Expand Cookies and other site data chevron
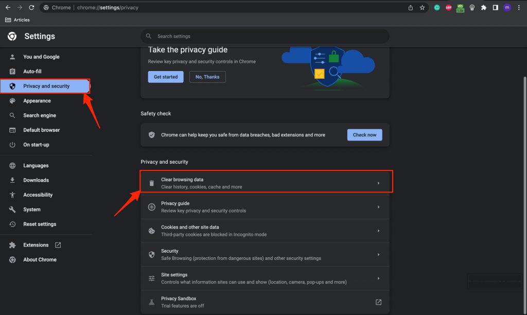This screenshot has height=315, width=527. 378,231
